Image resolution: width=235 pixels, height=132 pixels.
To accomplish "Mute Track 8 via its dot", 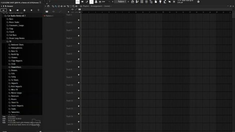I will [79, 75].
